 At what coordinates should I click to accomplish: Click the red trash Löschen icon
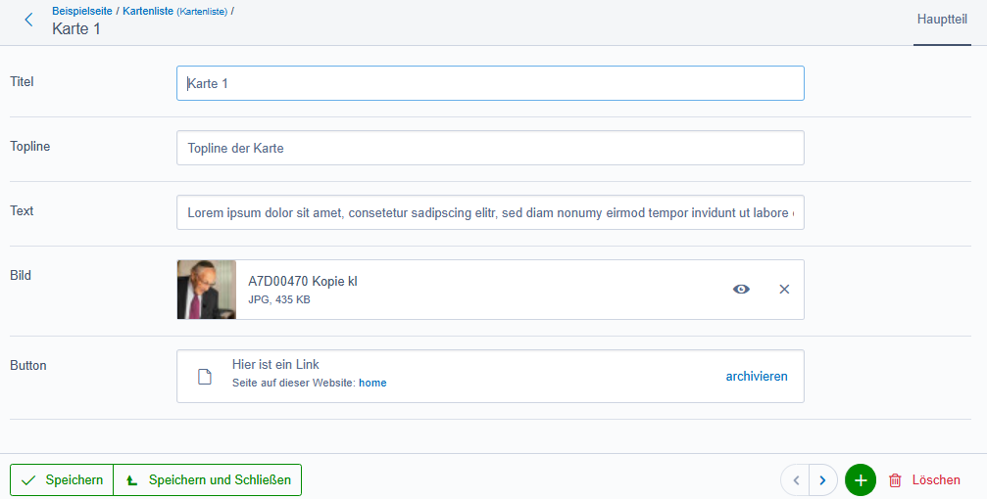coord(895,480)
